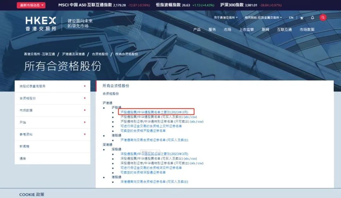Expand 持股纪录查询服务 sidebar item
The height and width of the screenshot is (198, 341).
pyautogui.click(x=52, y=86)
